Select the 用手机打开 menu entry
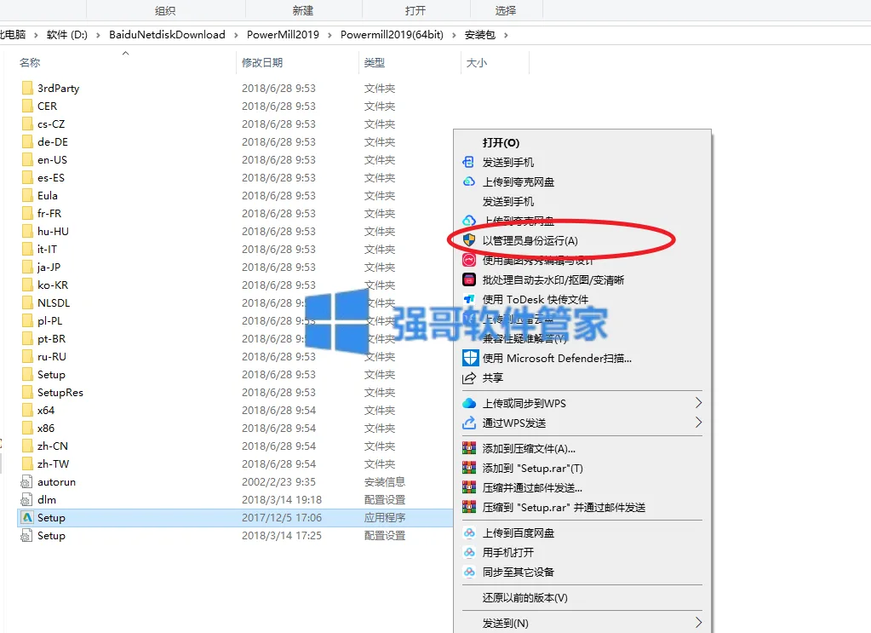 508,552
